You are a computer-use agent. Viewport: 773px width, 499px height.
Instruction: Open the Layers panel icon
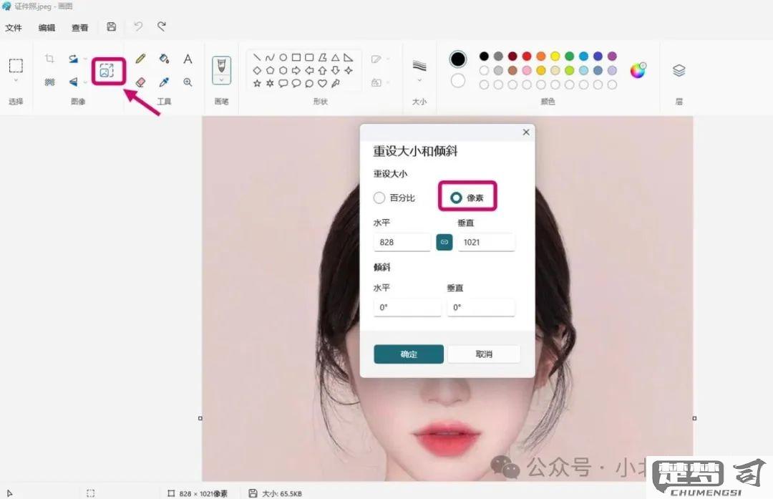679,70
